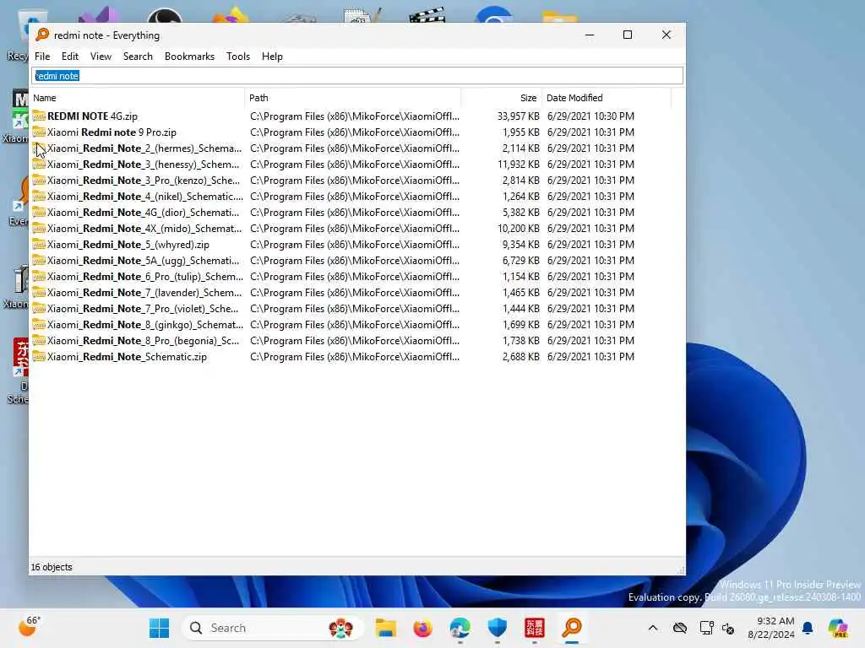865x648 pixels.
Task: Open the View menu
Action: [x=101, y=57]
